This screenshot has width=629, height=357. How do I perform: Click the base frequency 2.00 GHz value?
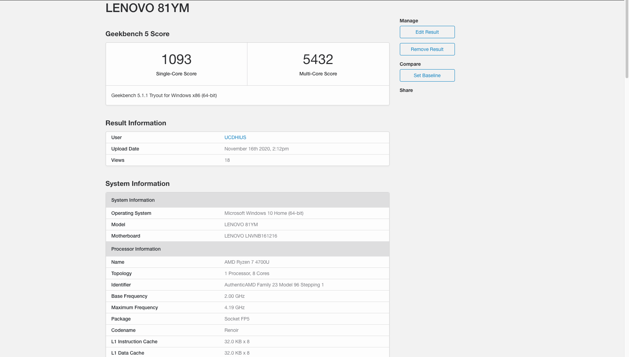pyautogui.click(x=235, y=296)
